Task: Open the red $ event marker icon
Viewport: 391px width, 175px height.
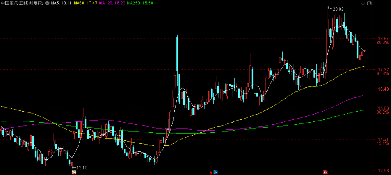Action: (211, 172)
